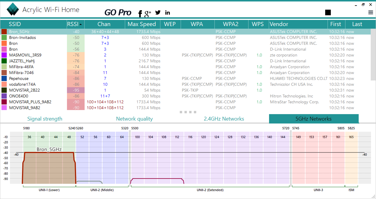Click the table vertical scrollbar

click(373, 54)
